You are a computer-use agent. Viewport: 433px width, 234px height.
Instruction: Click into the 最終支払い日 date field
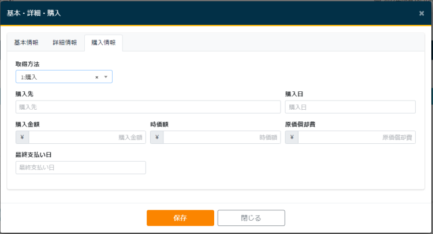click(x=81, y=168)
